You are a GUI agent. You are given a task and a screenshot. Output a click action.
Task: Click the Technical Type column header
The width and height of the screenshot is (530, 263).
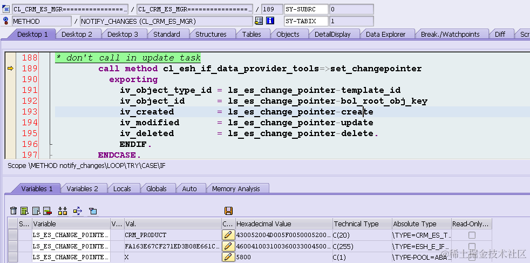pyautogui.click(x=362, y=224)
